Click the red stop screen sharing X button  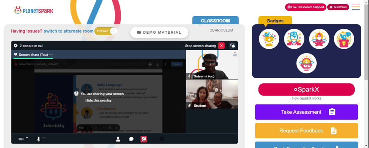click(221, 46)
